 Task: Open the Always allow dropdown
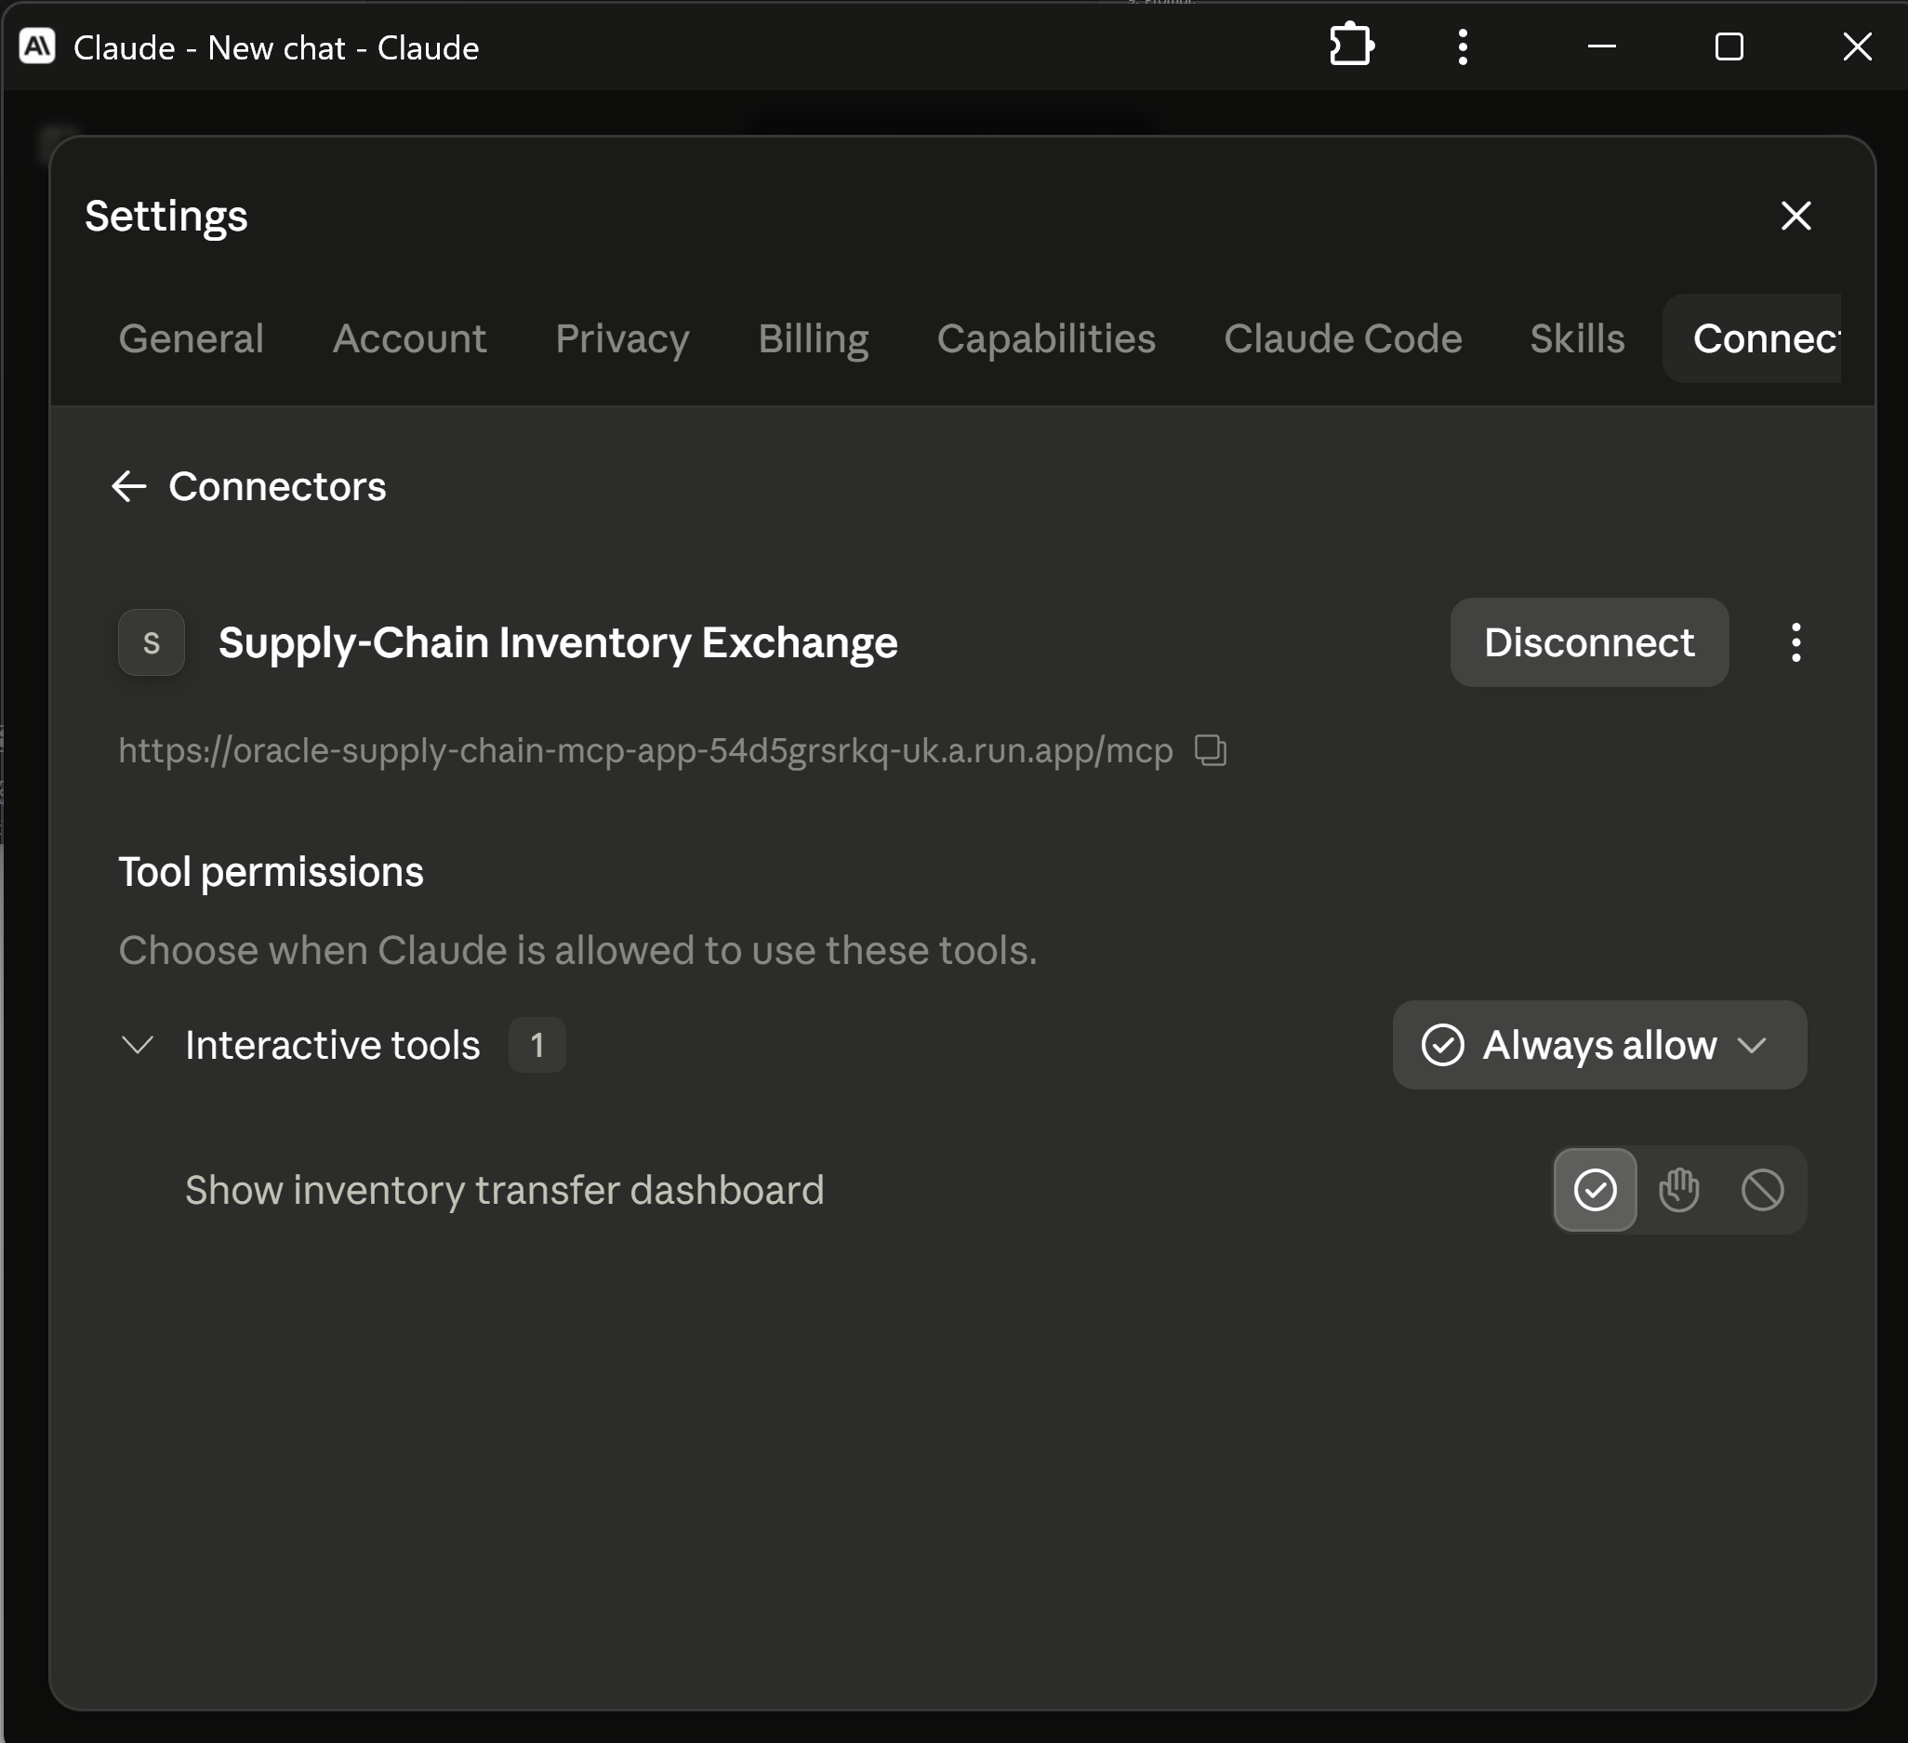[x=1598, y=1045]
